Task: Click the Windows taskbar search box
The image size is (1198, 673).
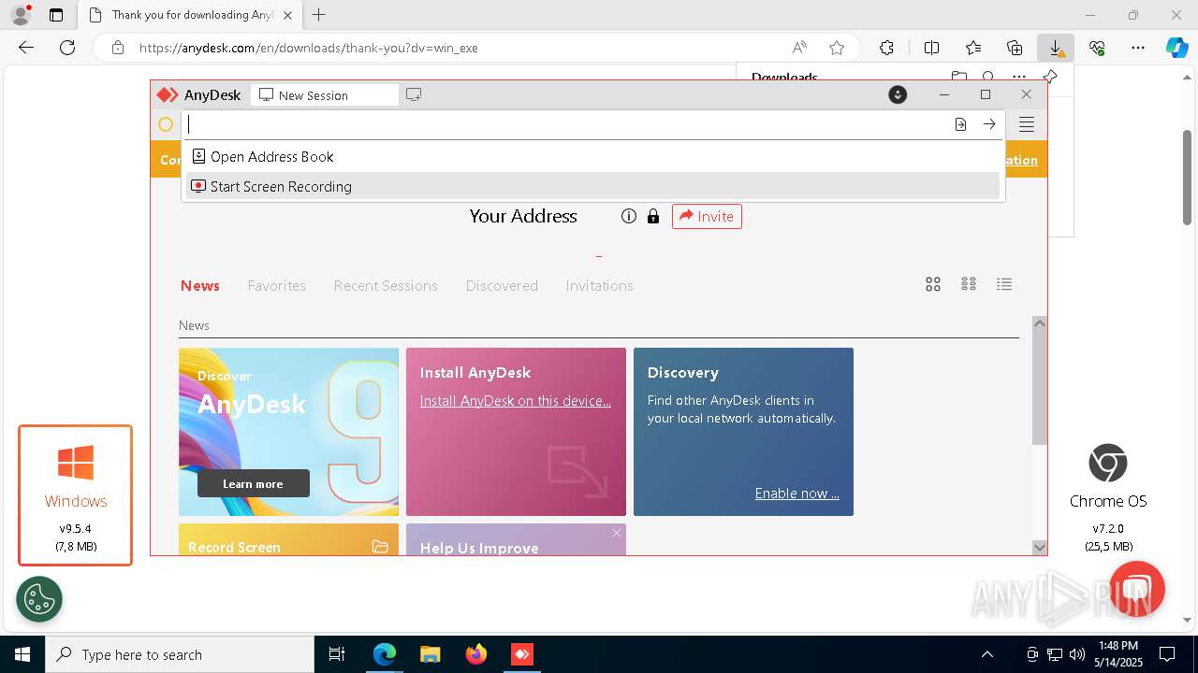Action: click(x=180, y=654)
